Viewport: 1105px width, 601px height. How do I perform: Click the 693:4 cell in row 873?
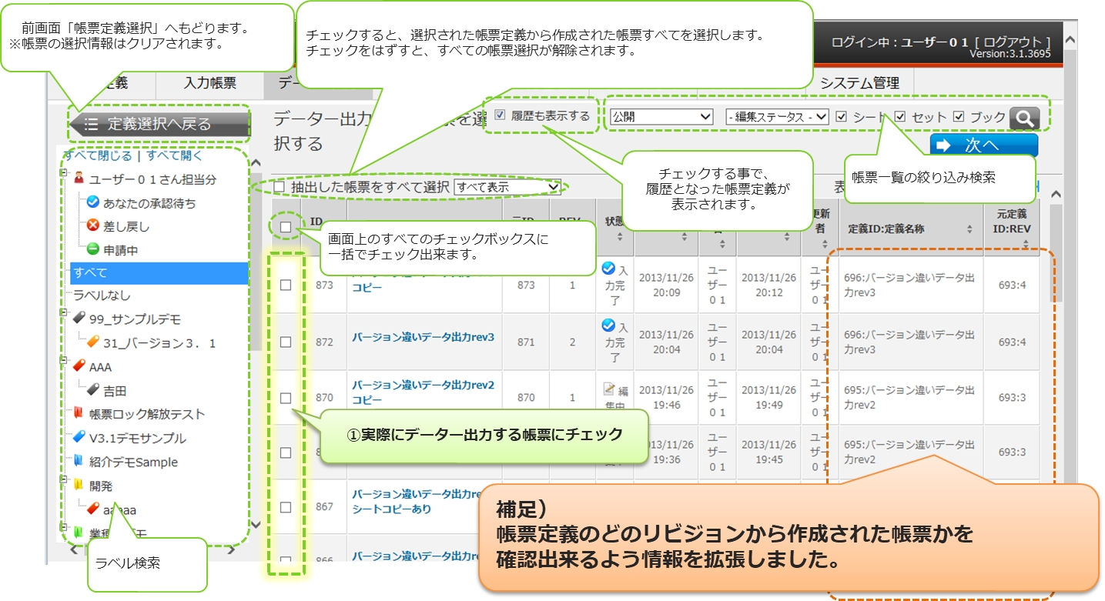(1012, 285)
